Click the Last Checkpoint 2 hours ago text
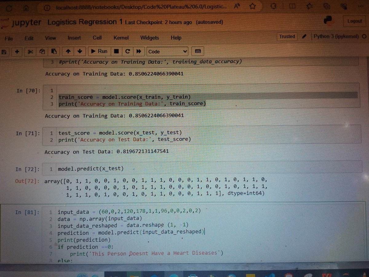369x277 pixels. click(x=159, y=22)
